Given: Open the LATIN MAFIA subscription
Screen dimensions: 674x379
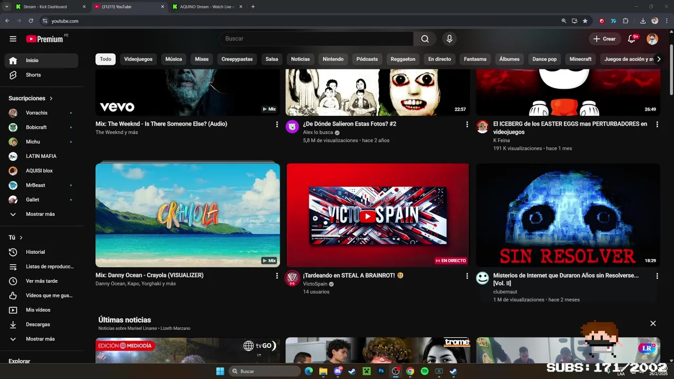Looking at the screenshot, I should (x=41, y=156).
